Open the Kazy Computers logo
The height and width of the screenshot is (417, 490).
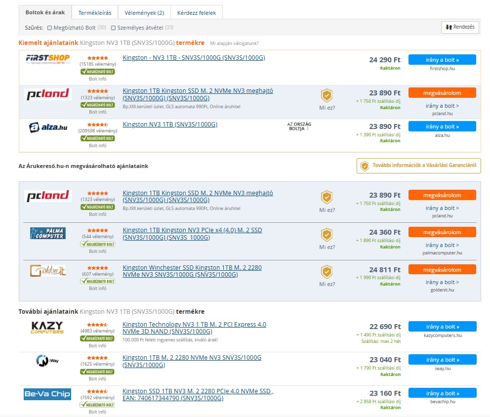pyautogui.click(x=47, y=327)
